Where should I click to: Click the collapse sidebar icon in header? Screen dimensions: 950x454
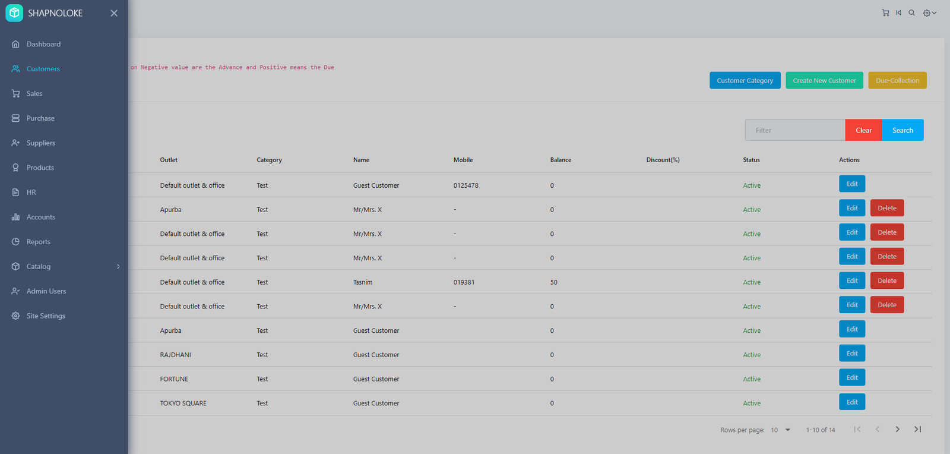click(x=898, y=12)
